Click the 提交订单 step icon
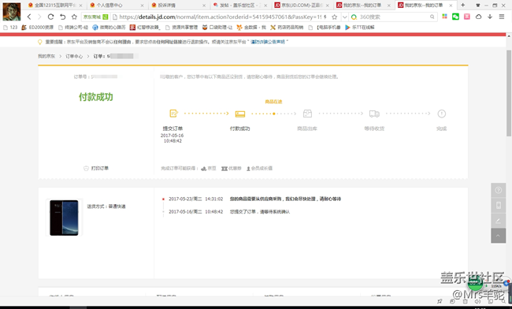This screenshot has width=512, height=309. tap(173, 114)
